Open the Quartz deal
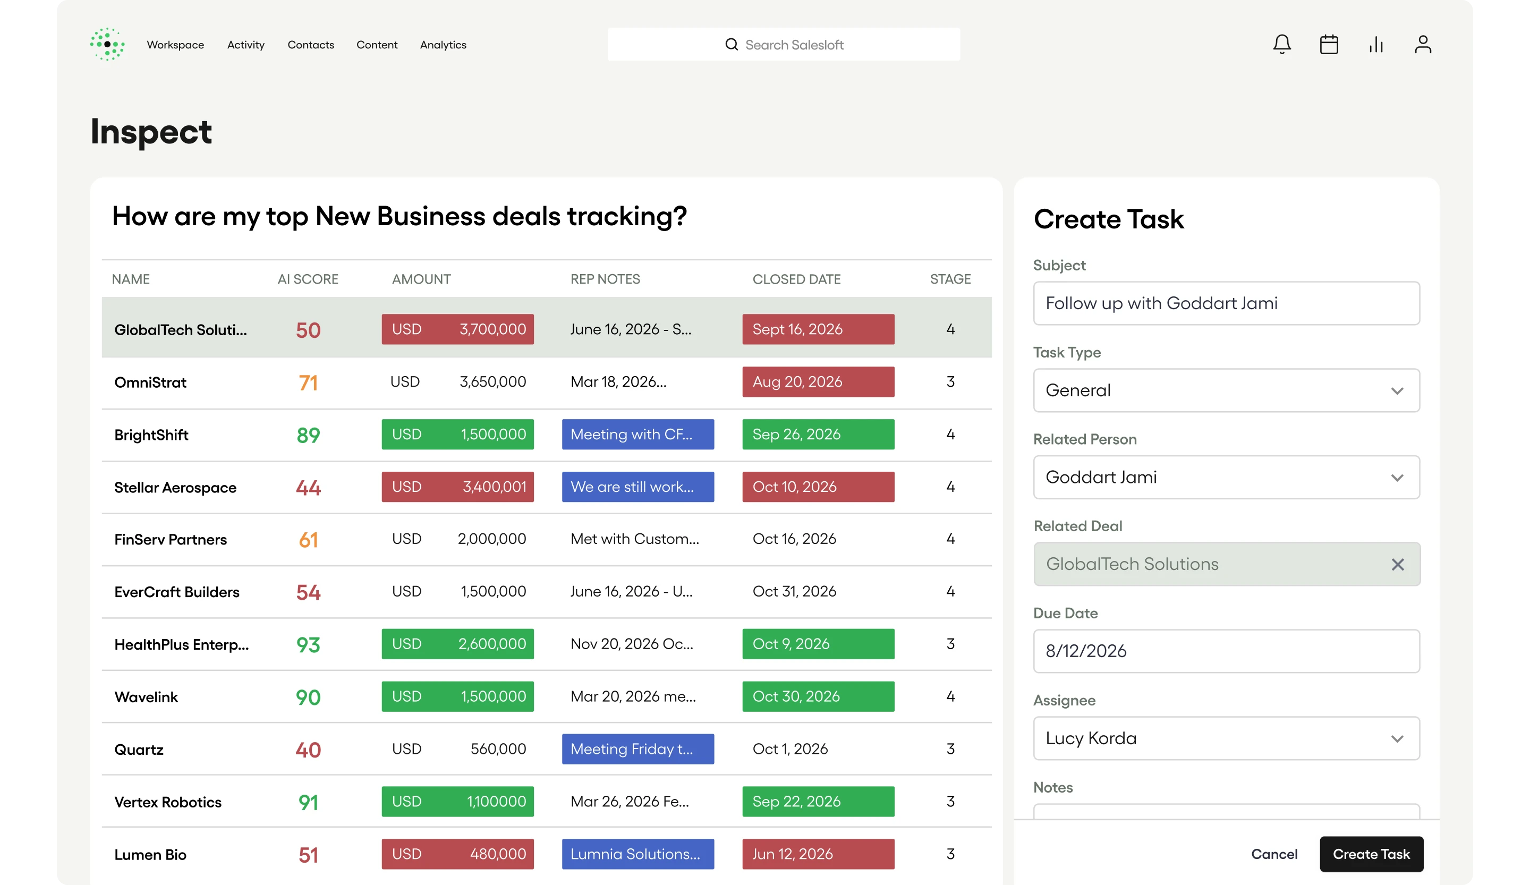The image size is (1530, 885). pos(139,750)
